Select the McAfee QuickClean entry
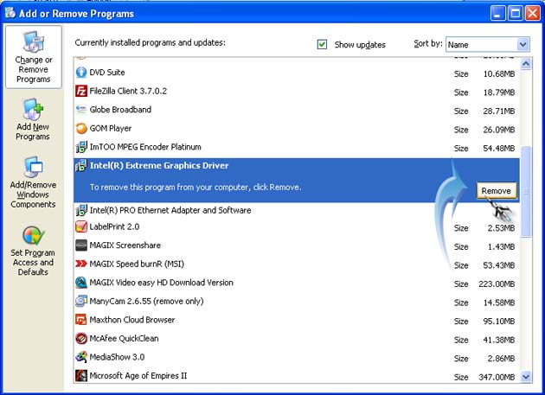Screen dimensions: 545x395 coord(297,338)
